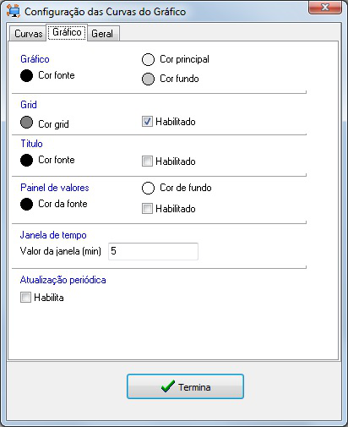
Task: Disable the Grid Habilitado checkbox
Action: pos(147,122)
